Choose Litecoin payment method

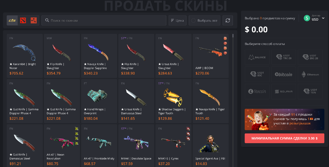coord(257,91)
